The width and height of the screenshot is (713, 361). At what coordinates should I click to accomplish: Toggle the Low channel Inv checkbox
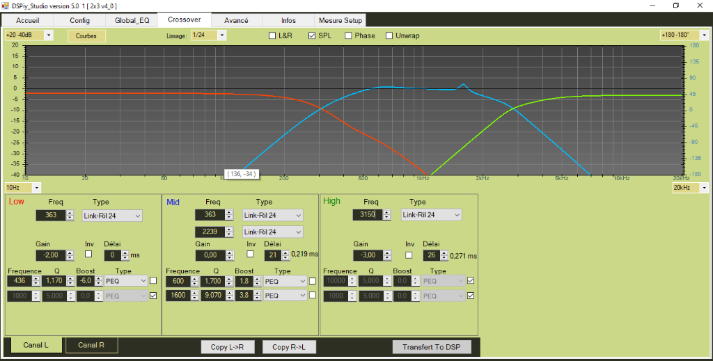coord(88,254)
